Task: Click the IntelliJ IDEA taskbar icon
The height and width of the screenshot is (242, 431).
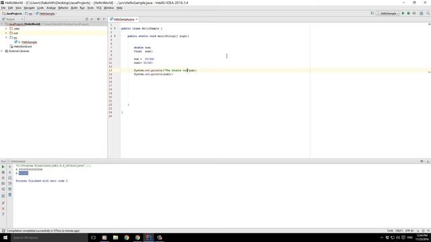Action: [x=148, y=237]
